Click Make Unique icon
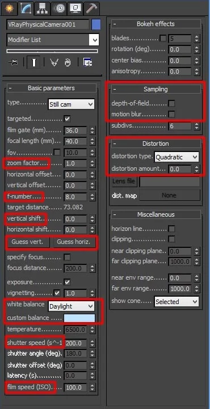This screenshot has width=210, height=409. pos(54,62)
